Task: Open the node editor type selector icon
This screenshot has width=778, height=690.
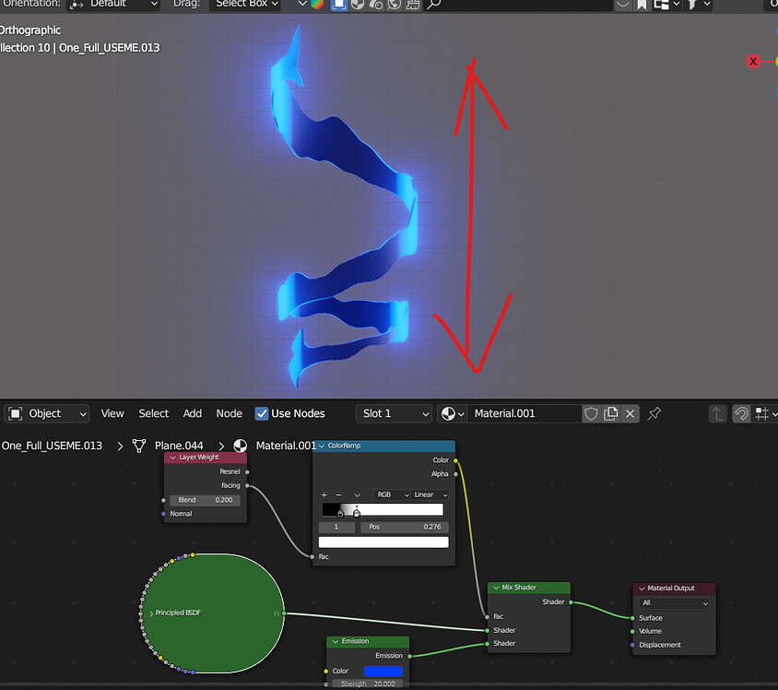Action: pos(16,413)
